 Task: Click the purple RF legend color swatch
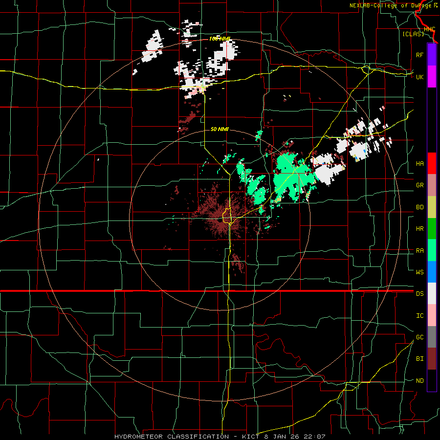click(432, 55)
